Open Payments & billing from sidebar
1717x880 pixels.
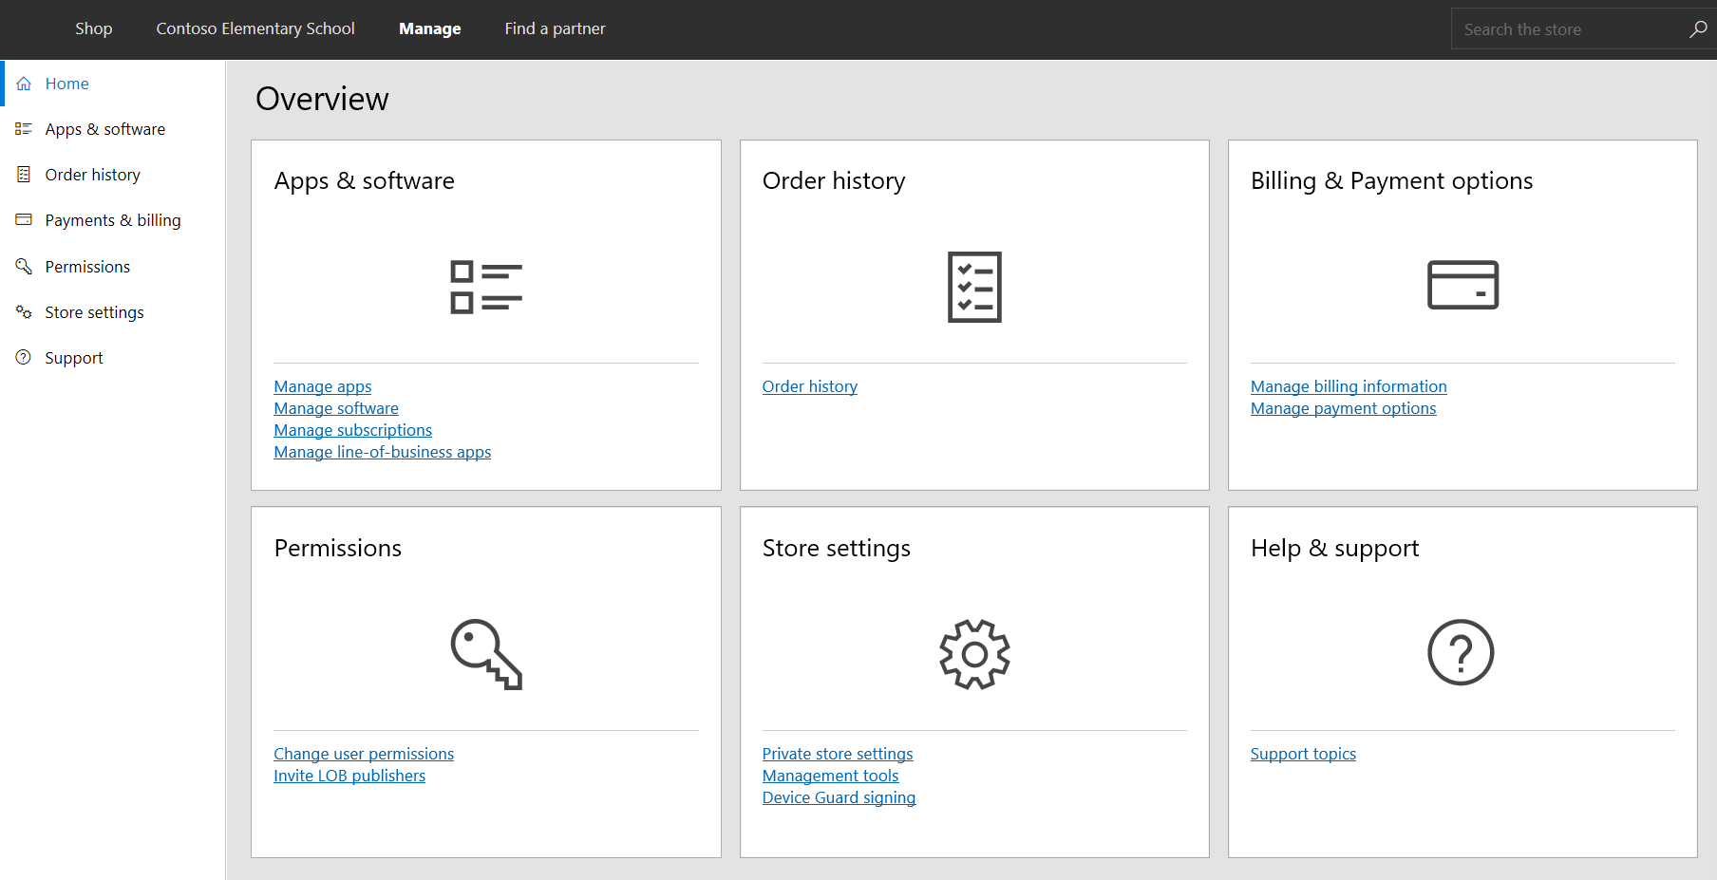coord(113,220)
